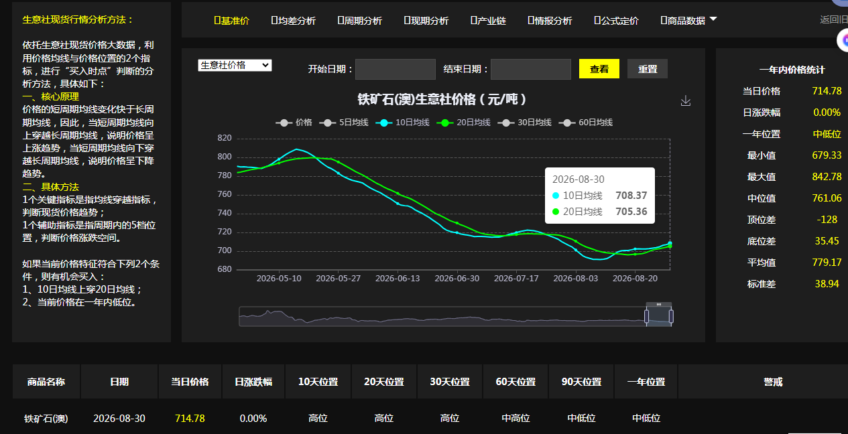Show the 60日均线 legend series
848x434 pixels.
[587, 123]
